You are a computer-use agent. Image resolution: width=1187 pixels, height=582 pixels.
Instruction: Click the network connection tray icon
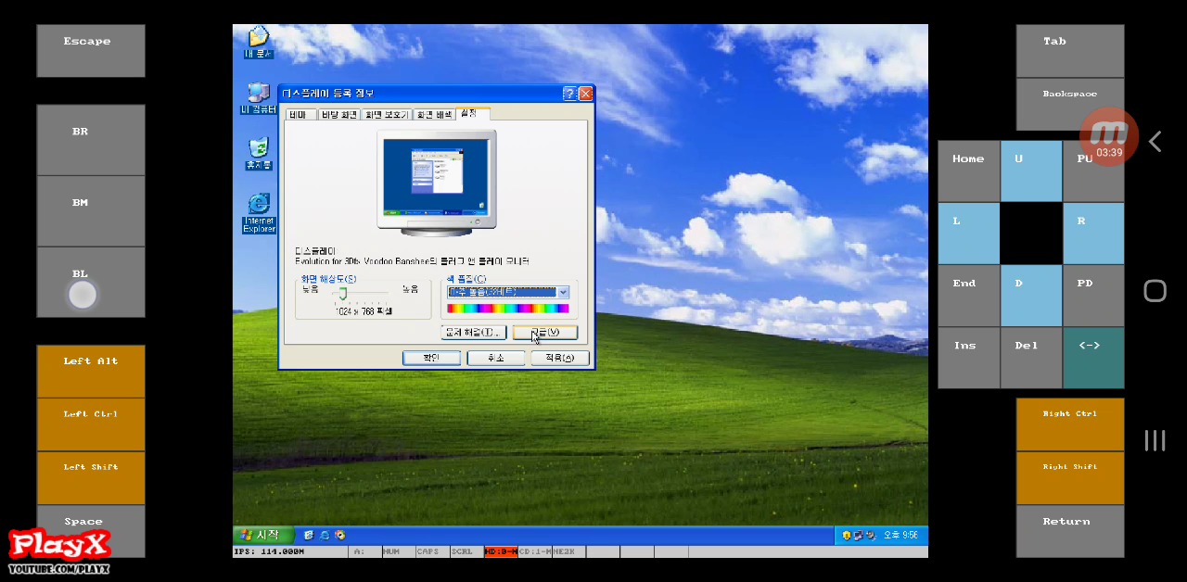pos(858,535)
